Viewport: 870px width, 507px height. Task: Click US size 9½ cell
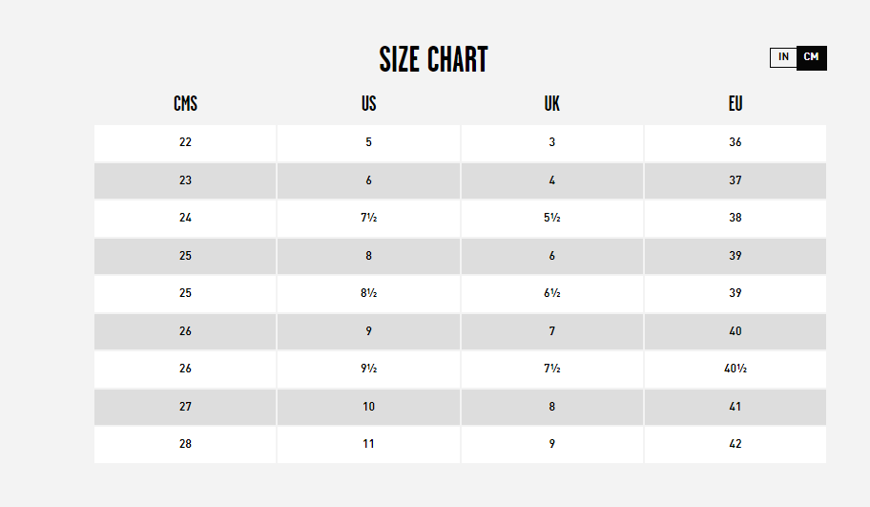[x=368, y=370]
